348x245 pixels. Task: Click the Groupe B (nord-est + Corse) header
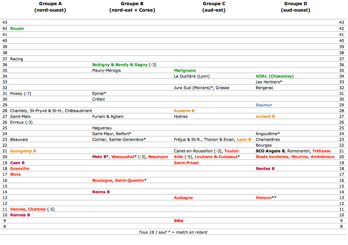[x=132, y=7]
